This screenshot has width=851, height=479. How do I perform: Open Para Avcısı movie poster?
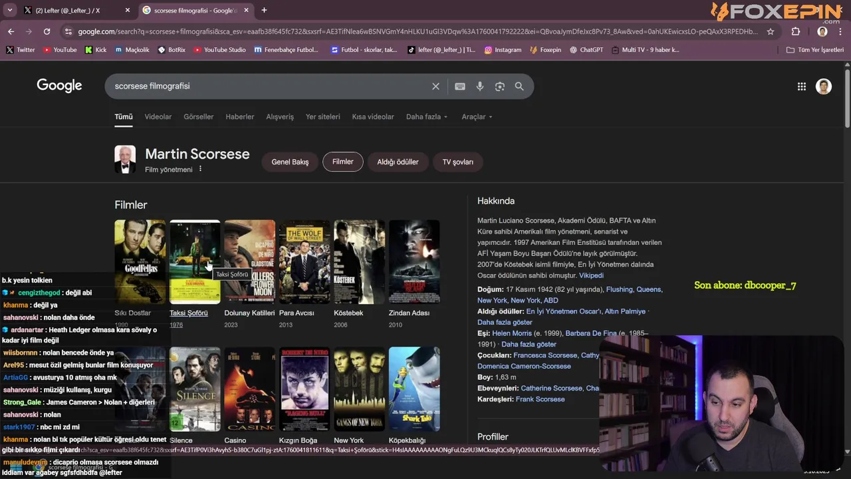pos(304,261)
